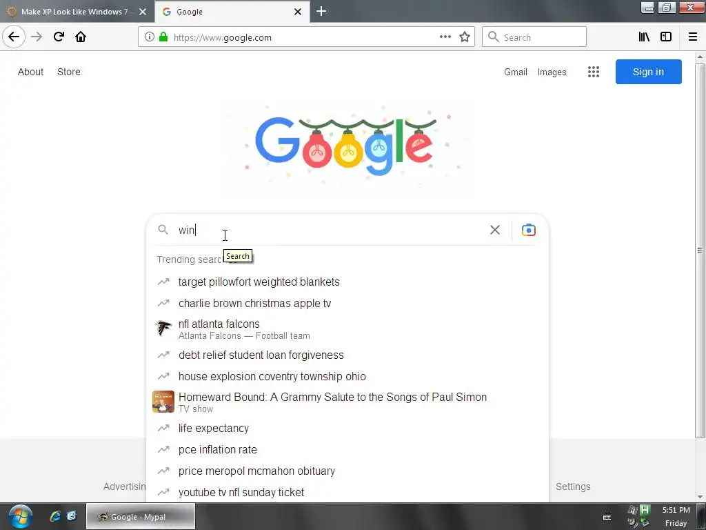The height and width of the screenshot is (530, 706).
Task: Open a new tab with plus button
Action: [321, 11]
